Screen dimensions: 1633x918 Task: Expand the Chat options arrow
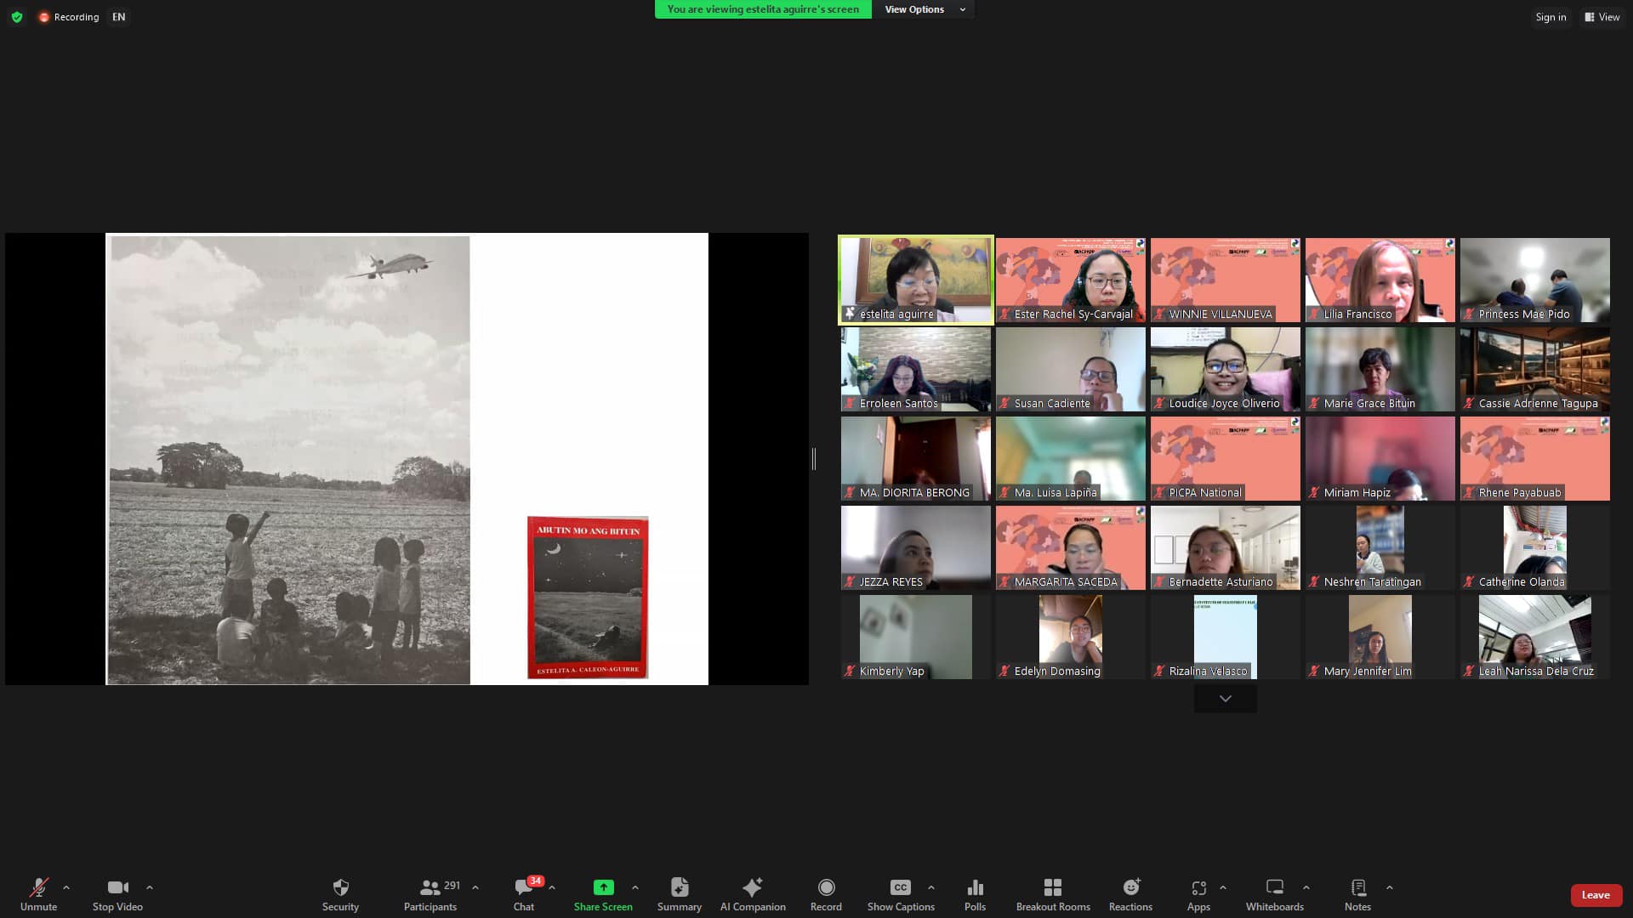pyautogui.click(x=552, y=887)
